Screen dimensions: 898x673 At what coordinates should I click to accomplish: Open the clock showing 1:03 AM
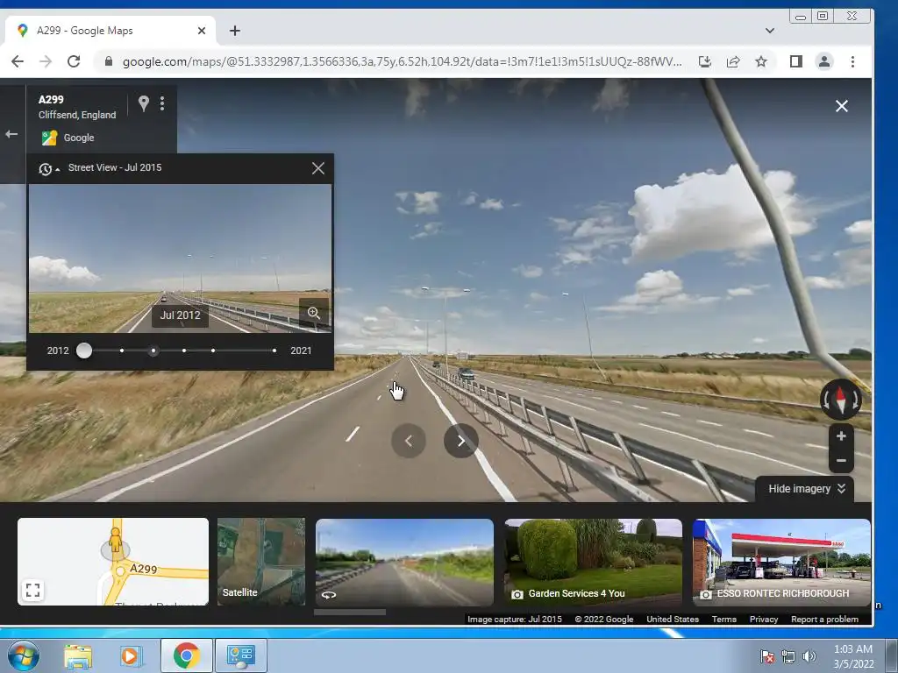point(853,656)
